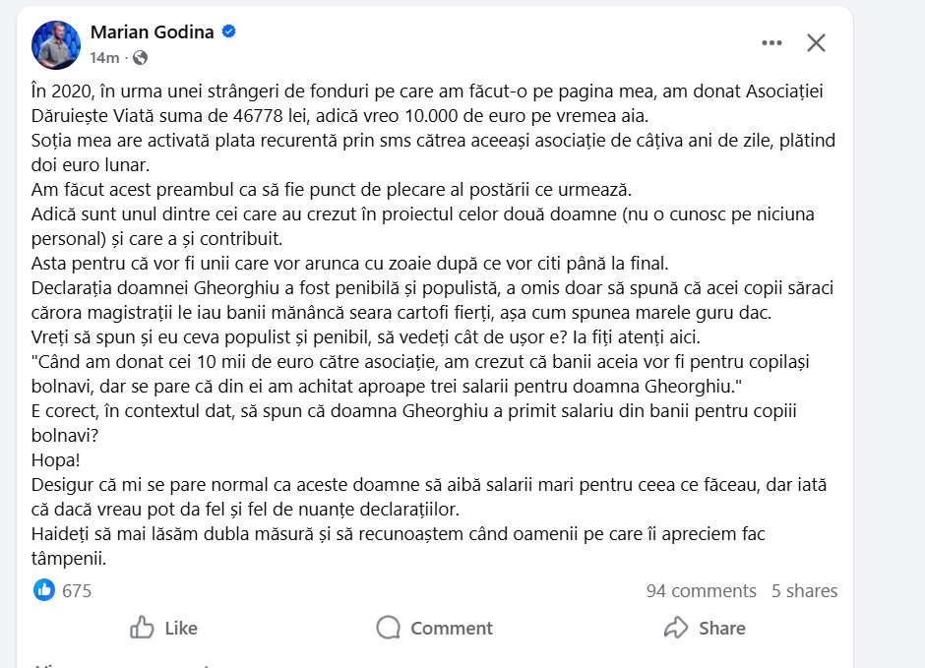View the 5 shares list

804,590
